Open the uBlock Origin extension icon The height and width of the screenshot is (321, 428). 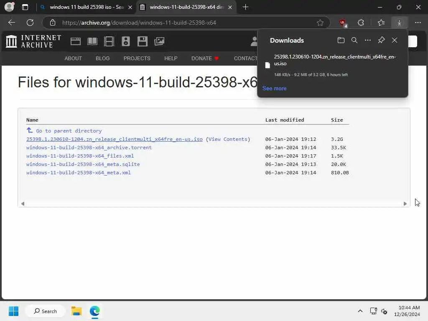(343, 23)
